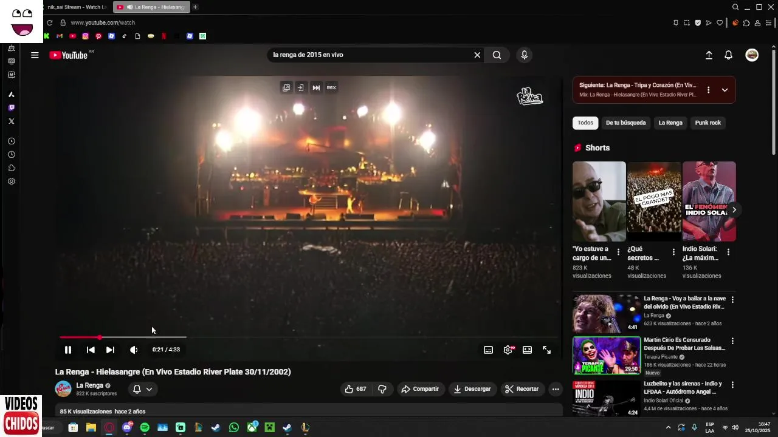Select the De tu búsqueda chip
778x437 pixels.
click(x=625, y=123)
